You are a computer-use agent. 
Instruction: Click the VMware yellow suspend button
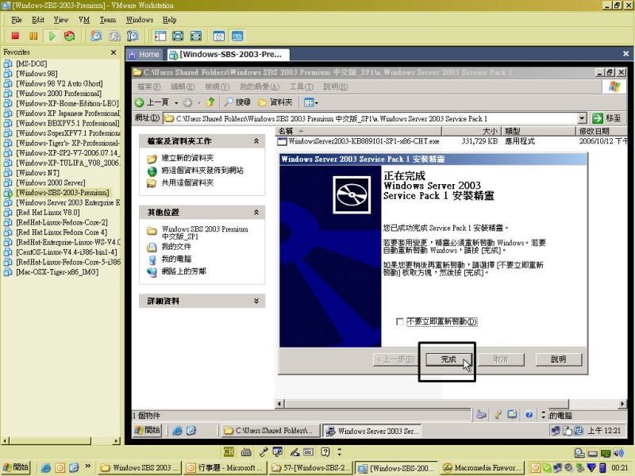point(33,36)
